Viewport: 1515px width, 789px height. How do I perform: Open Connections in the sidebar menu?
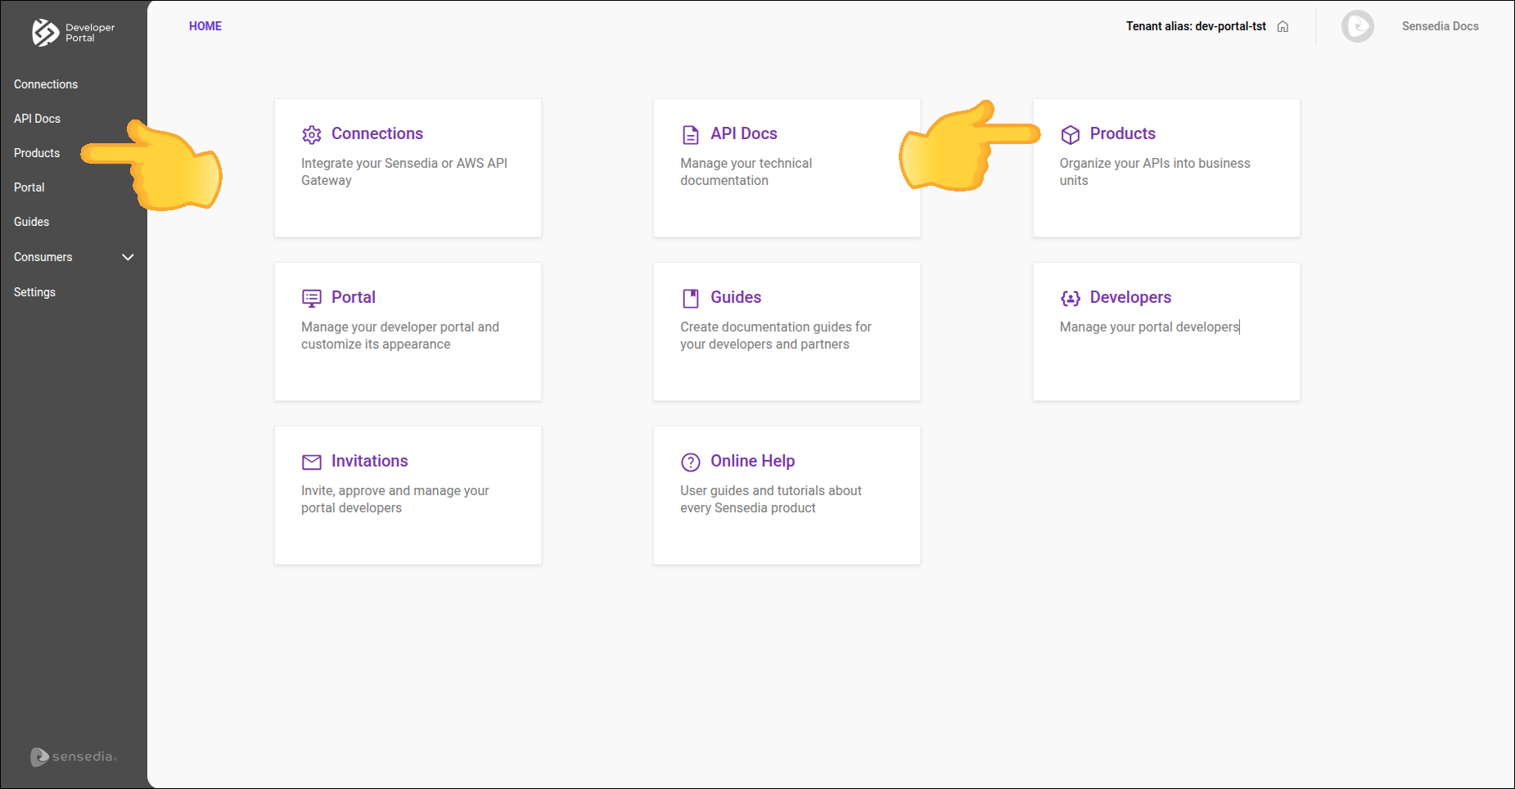pos(46,84)
